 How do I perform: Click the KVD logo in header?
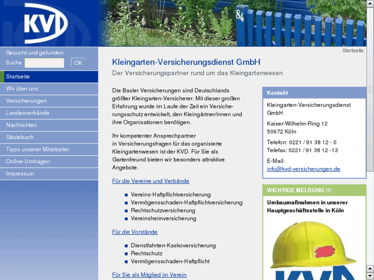(x=45, y=23)
